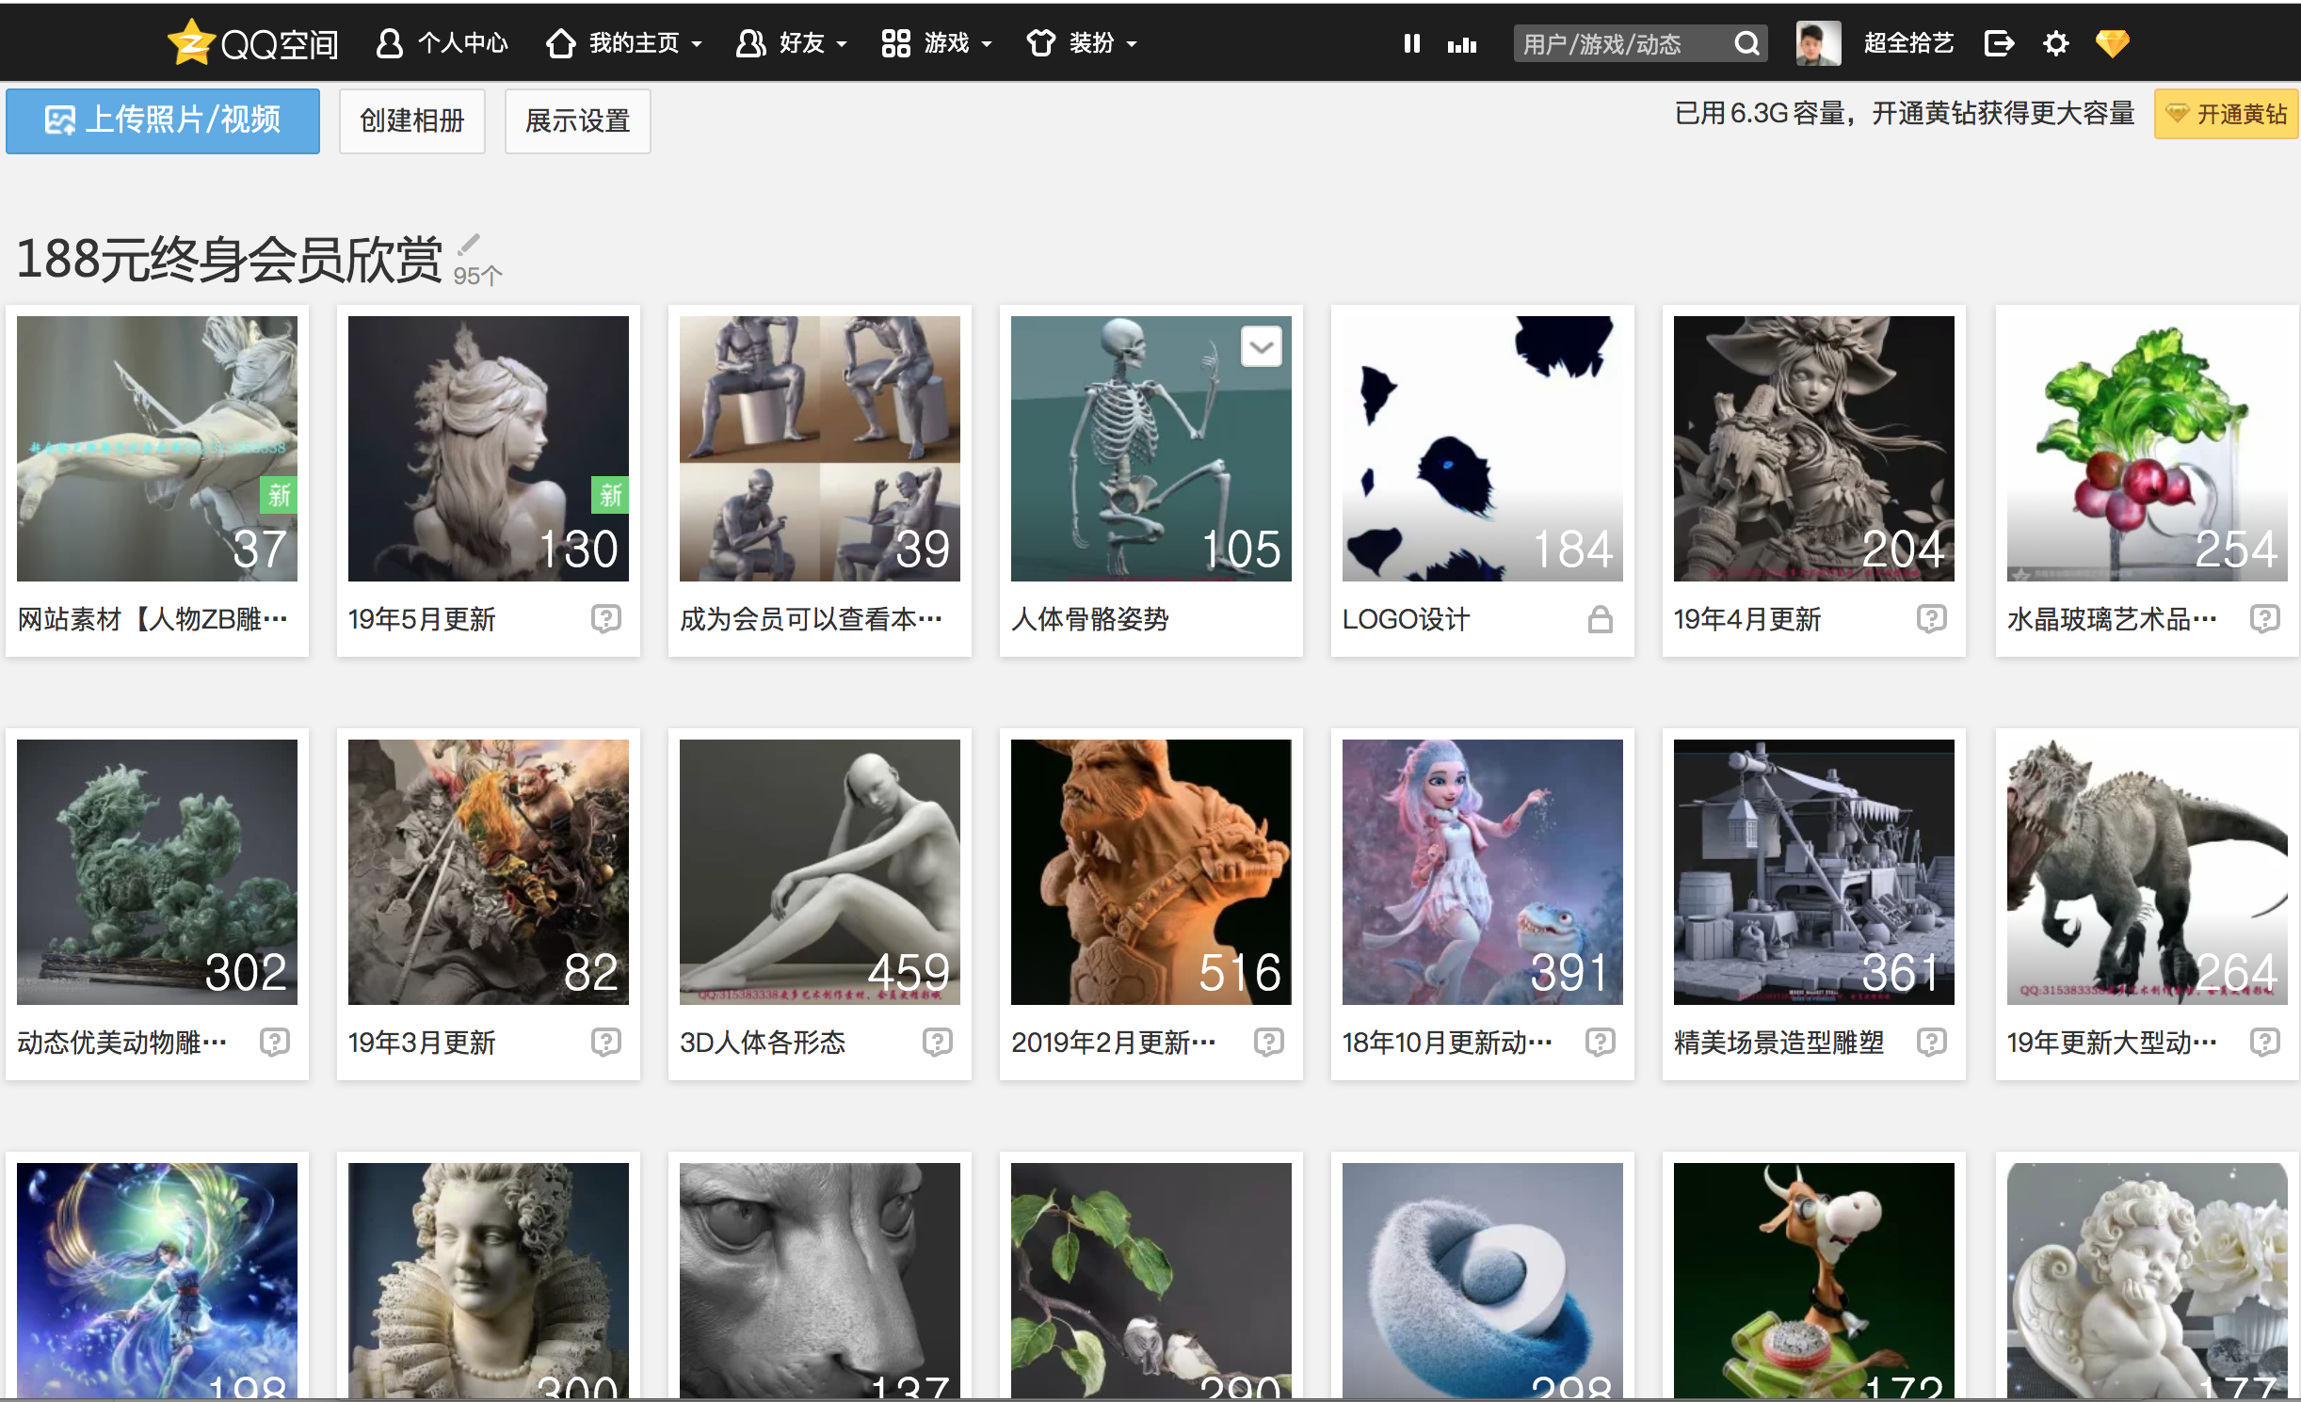The height and width of the screenshot is (1402, 2301).
Task: Open settings via the gear icon
Action: point(2056,43)
